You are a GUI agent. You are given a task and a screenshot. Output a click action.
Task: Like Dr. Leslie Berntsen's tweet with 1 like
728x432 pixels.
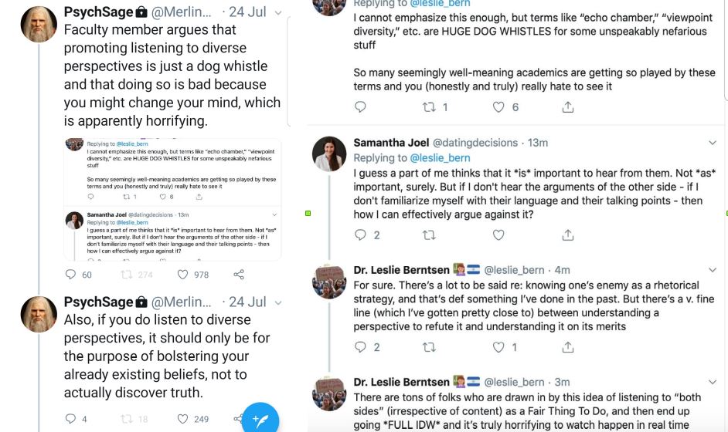tap(498, 347)
